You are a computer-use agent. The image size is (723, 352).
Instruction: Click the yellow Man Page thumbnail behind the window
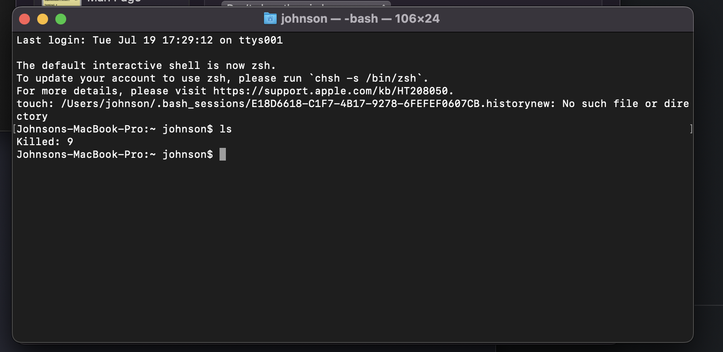(62, 3)
